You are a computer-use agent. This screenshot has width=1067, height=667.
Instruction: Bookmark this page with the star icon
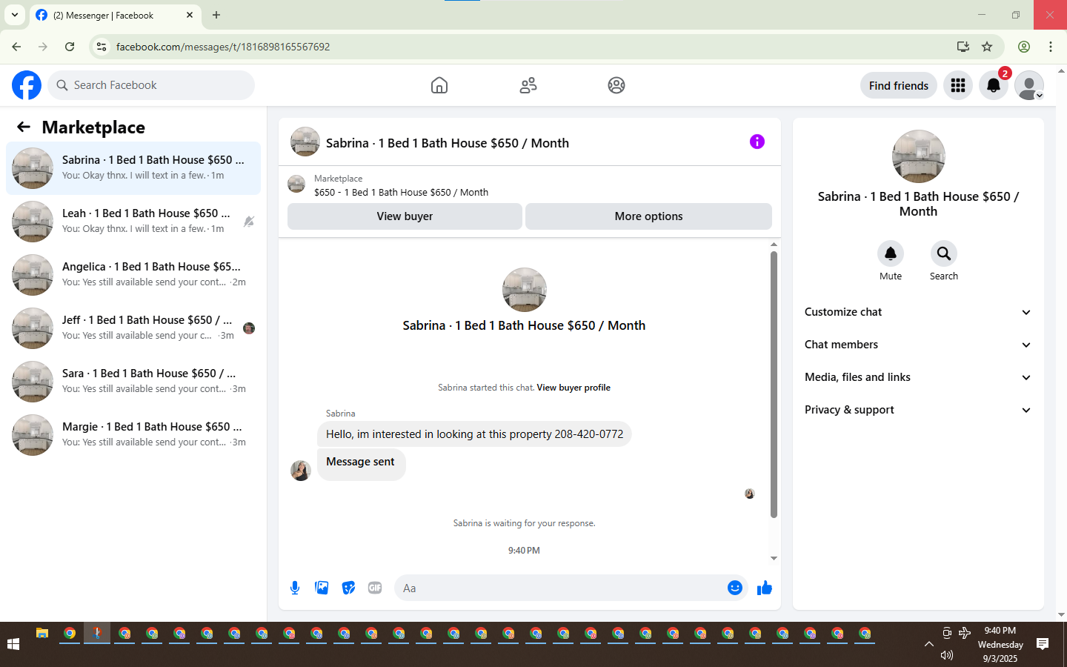987,47
